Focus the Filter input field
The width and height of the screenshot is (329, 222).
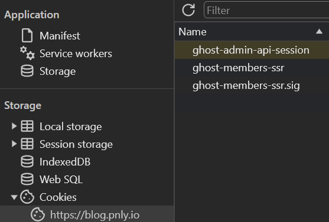266,10
